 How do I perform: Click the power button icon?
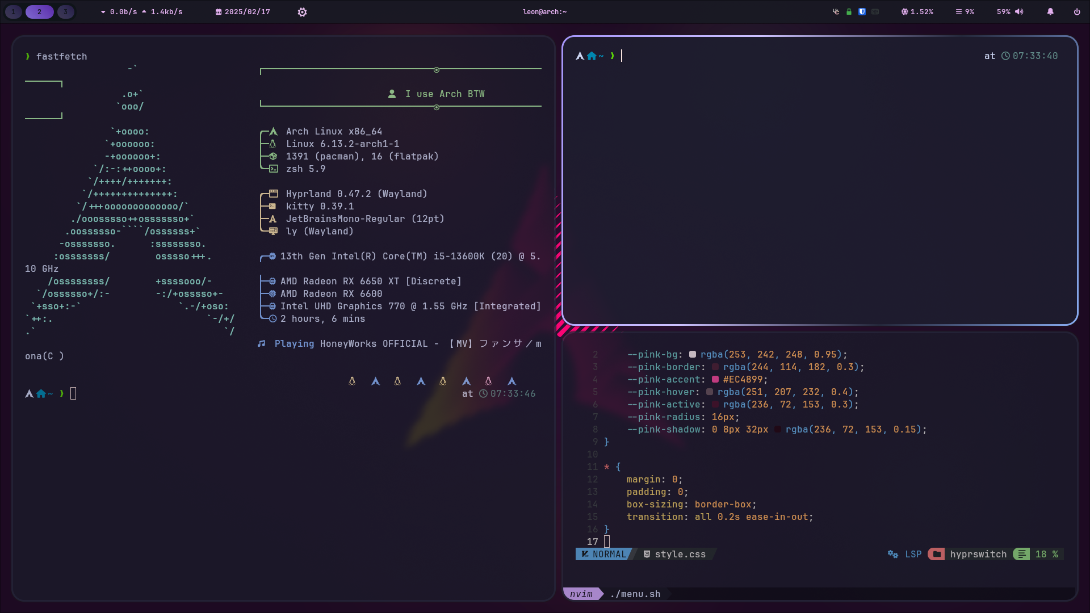tap(1077, 12)
